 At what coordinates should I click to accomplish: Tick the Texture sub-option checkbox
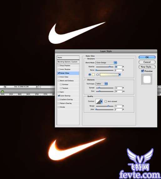click(x=61, y=88)
